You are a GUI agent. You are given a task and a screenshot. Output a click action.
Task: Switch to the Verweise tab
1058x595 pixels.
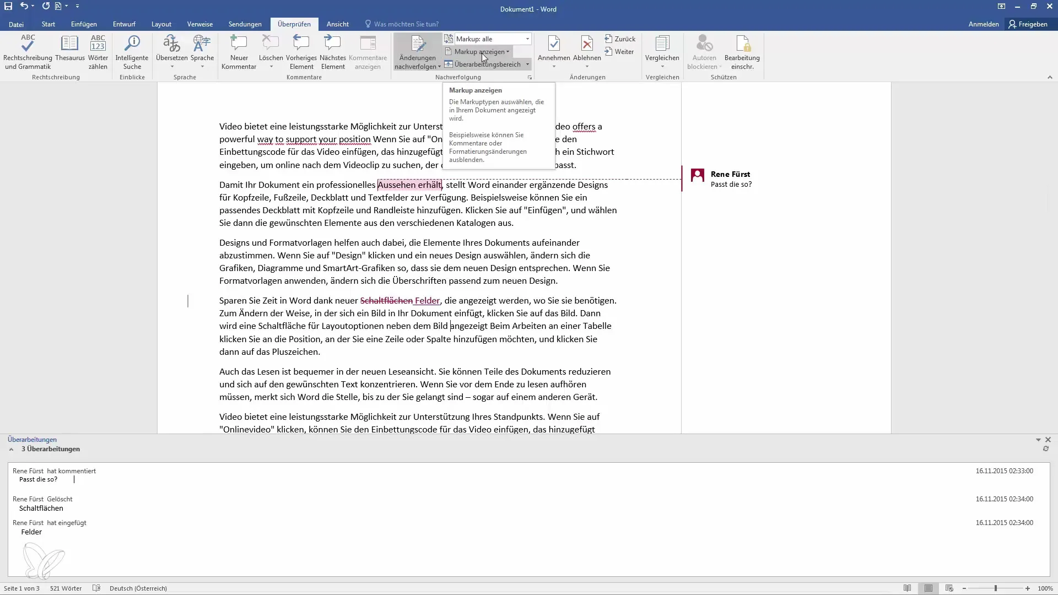[200, 24]
